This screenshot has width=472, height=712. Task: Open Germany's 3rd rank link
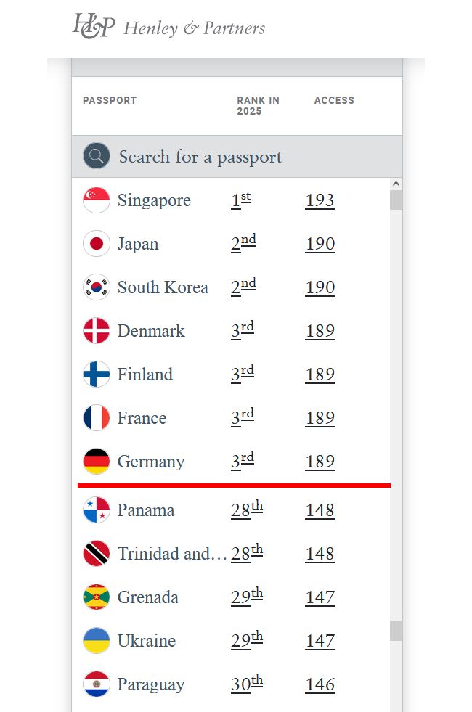coord(243,461)
